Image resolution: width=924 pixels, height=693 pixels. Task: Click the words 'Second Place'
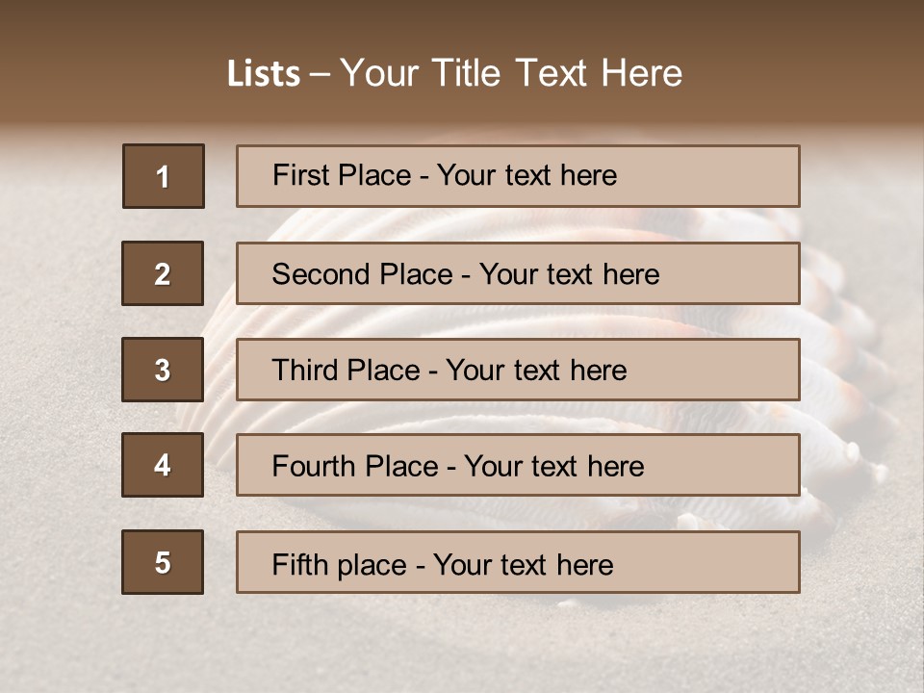362,274
